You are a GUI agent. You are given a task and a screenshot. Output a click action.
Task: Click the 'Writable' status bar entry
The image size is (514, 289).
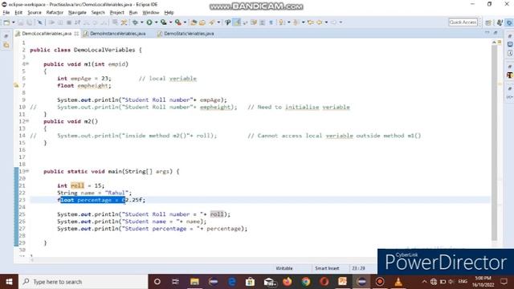pyautogui.click(x=284, y=268)
